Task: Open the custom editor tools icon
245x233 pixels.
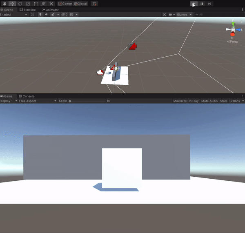Action: click(x=51, y=4)
